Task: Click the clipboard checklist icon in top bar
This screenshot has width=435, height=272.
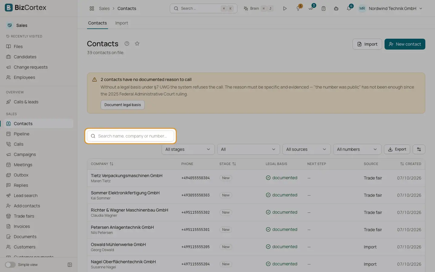Action: (x=324, y=8)
